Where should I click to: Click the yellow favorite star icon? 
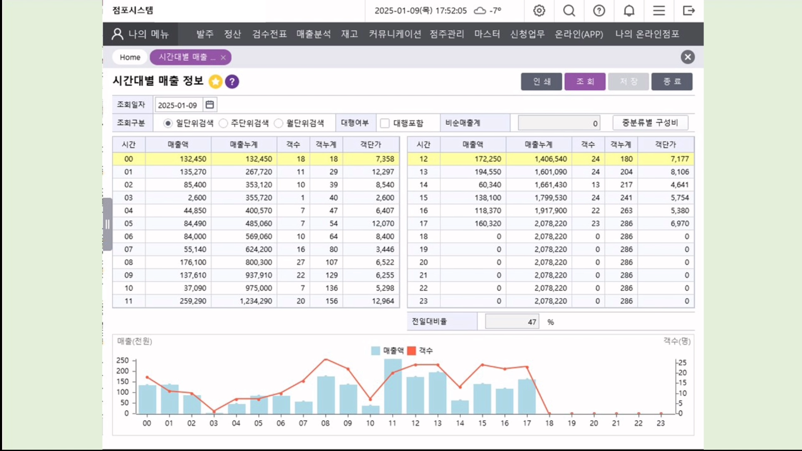pyautogui.click(x=216, y=81)
